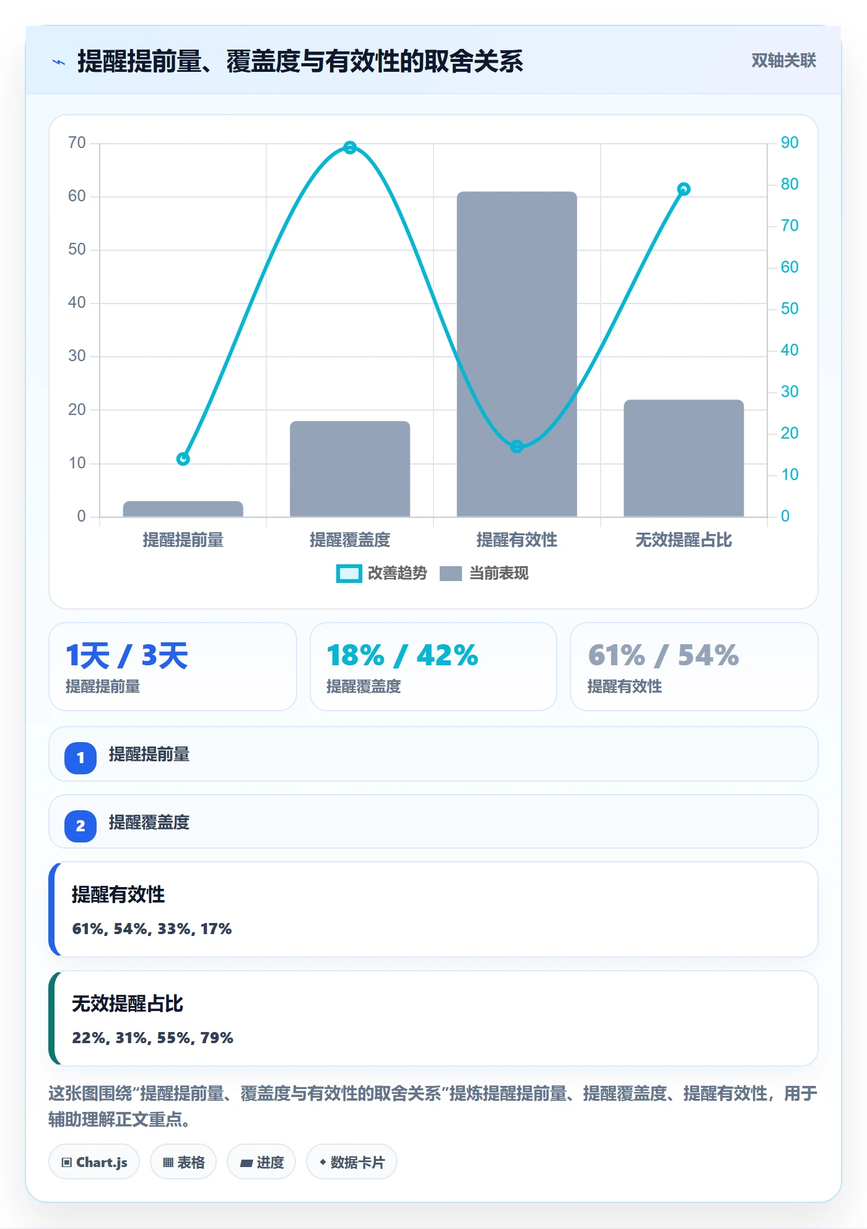Click the 无效提醒占比 bar in the chart

[x=684, y=458]
